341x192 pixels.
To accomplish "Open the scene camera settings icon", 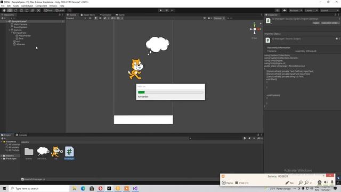I will (x=209, y=18).
